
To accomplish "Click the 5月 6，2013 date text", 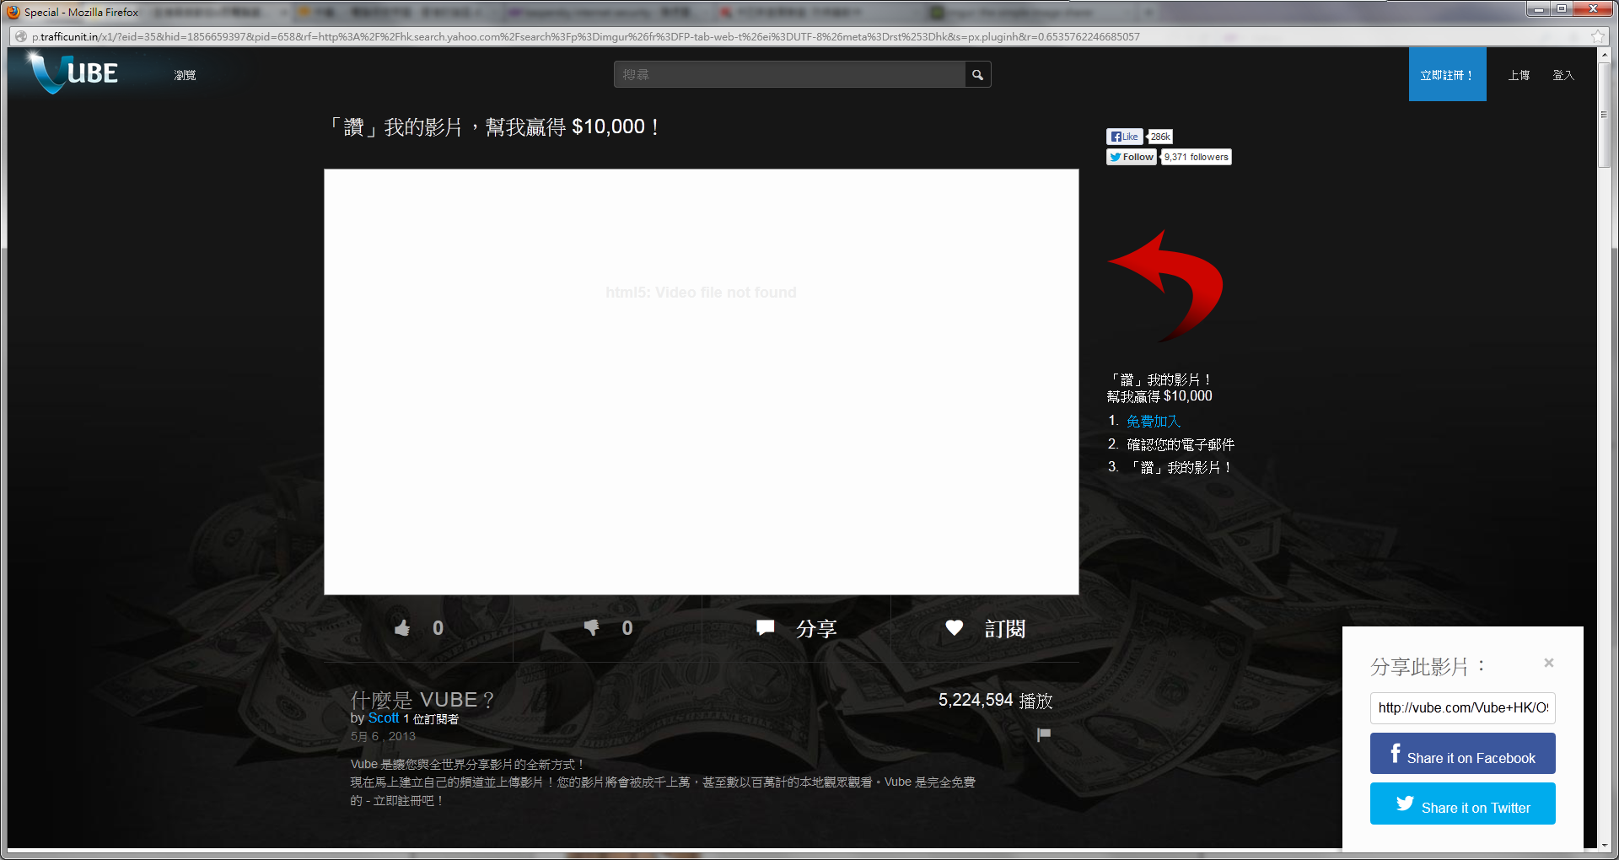I will [x=383, y=736].
